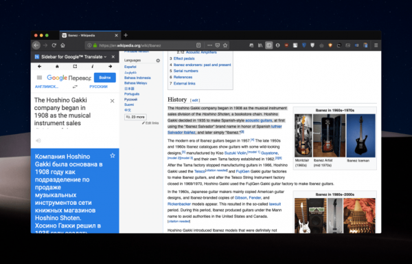
Task: Go back in the translate sidebar
Action: point(39,67)
